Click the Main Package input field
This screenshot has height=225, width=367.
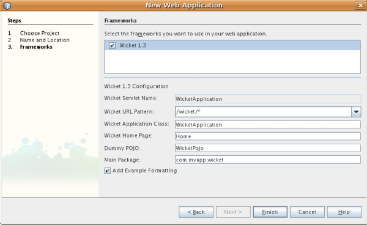[x=268, y=160]
